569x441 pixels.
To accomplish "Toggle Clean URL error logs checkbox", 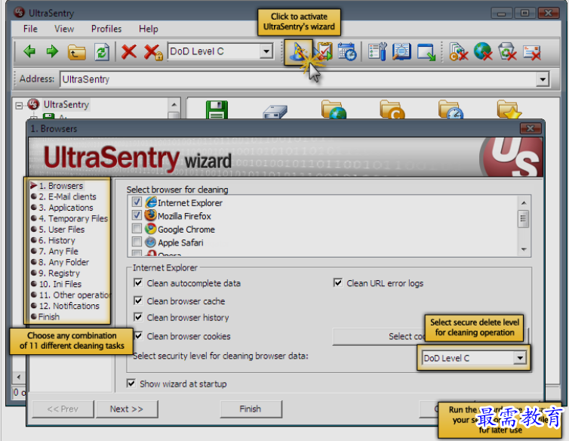I will pyautogui.click(x=338, y=282).
